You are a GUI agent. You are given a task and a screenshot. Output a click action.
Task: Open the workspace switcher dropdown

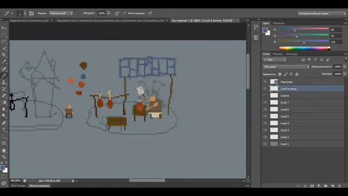pos(321,14)
